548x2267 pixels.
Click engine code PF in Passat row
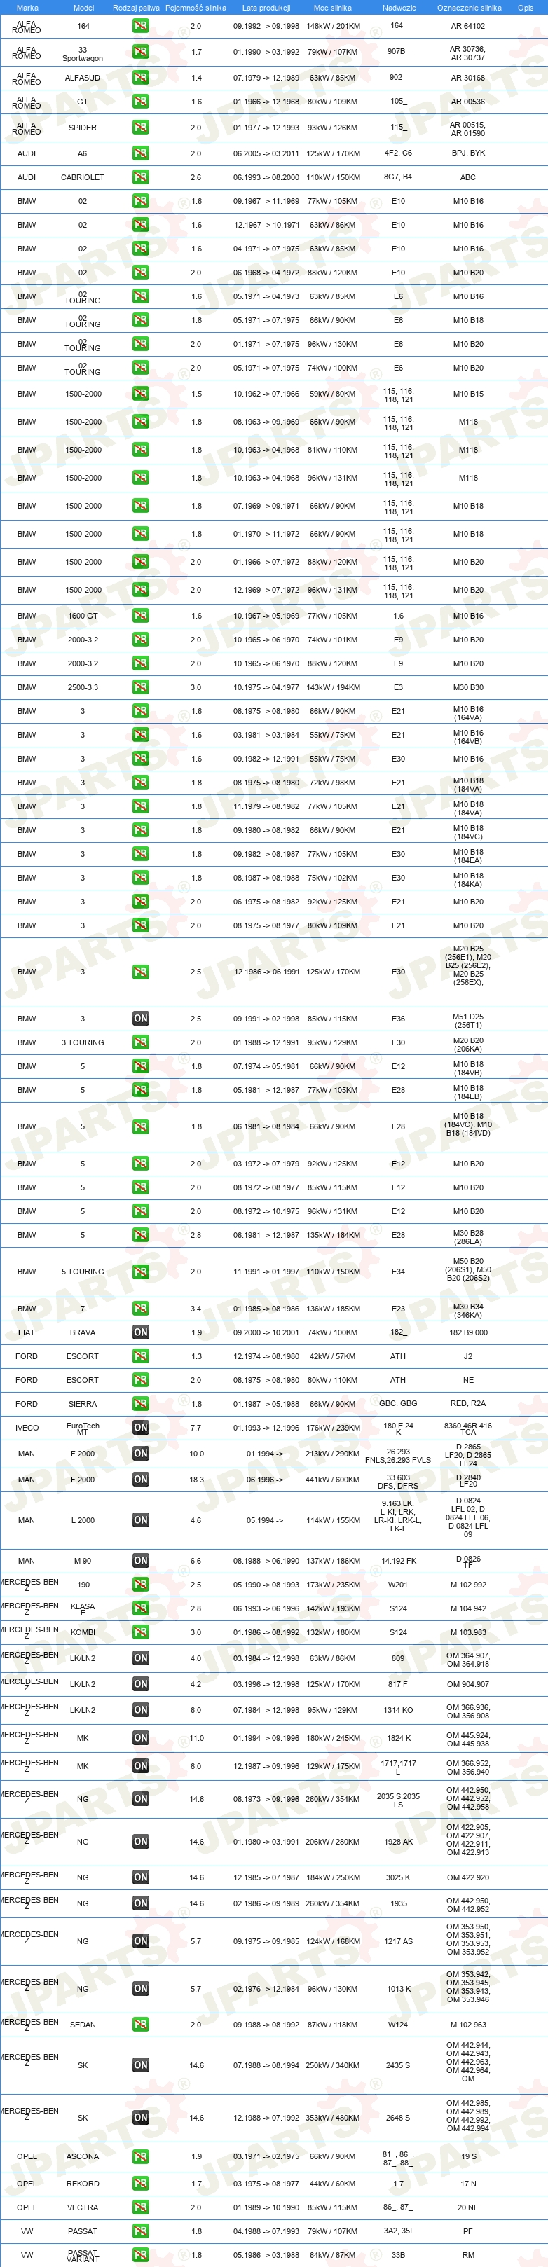click(x=468, y=2231)
